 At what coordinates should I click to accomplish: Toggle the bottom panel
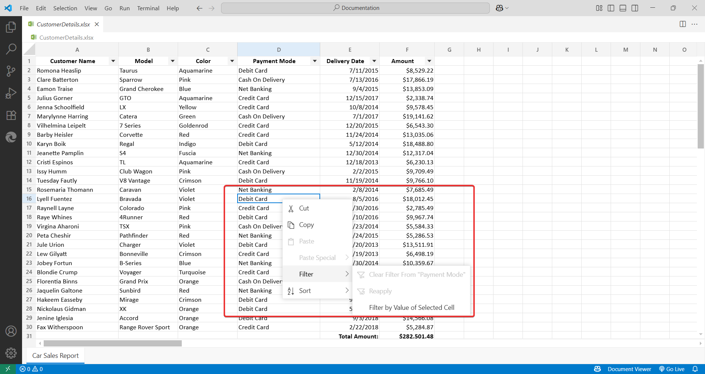[623, 8]
